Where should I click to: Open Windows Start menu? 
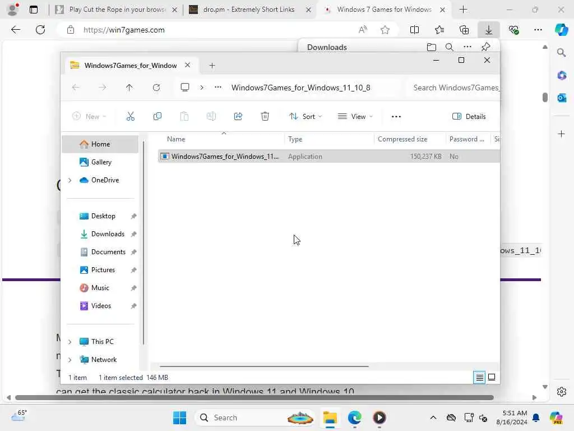tap(179, 418)
